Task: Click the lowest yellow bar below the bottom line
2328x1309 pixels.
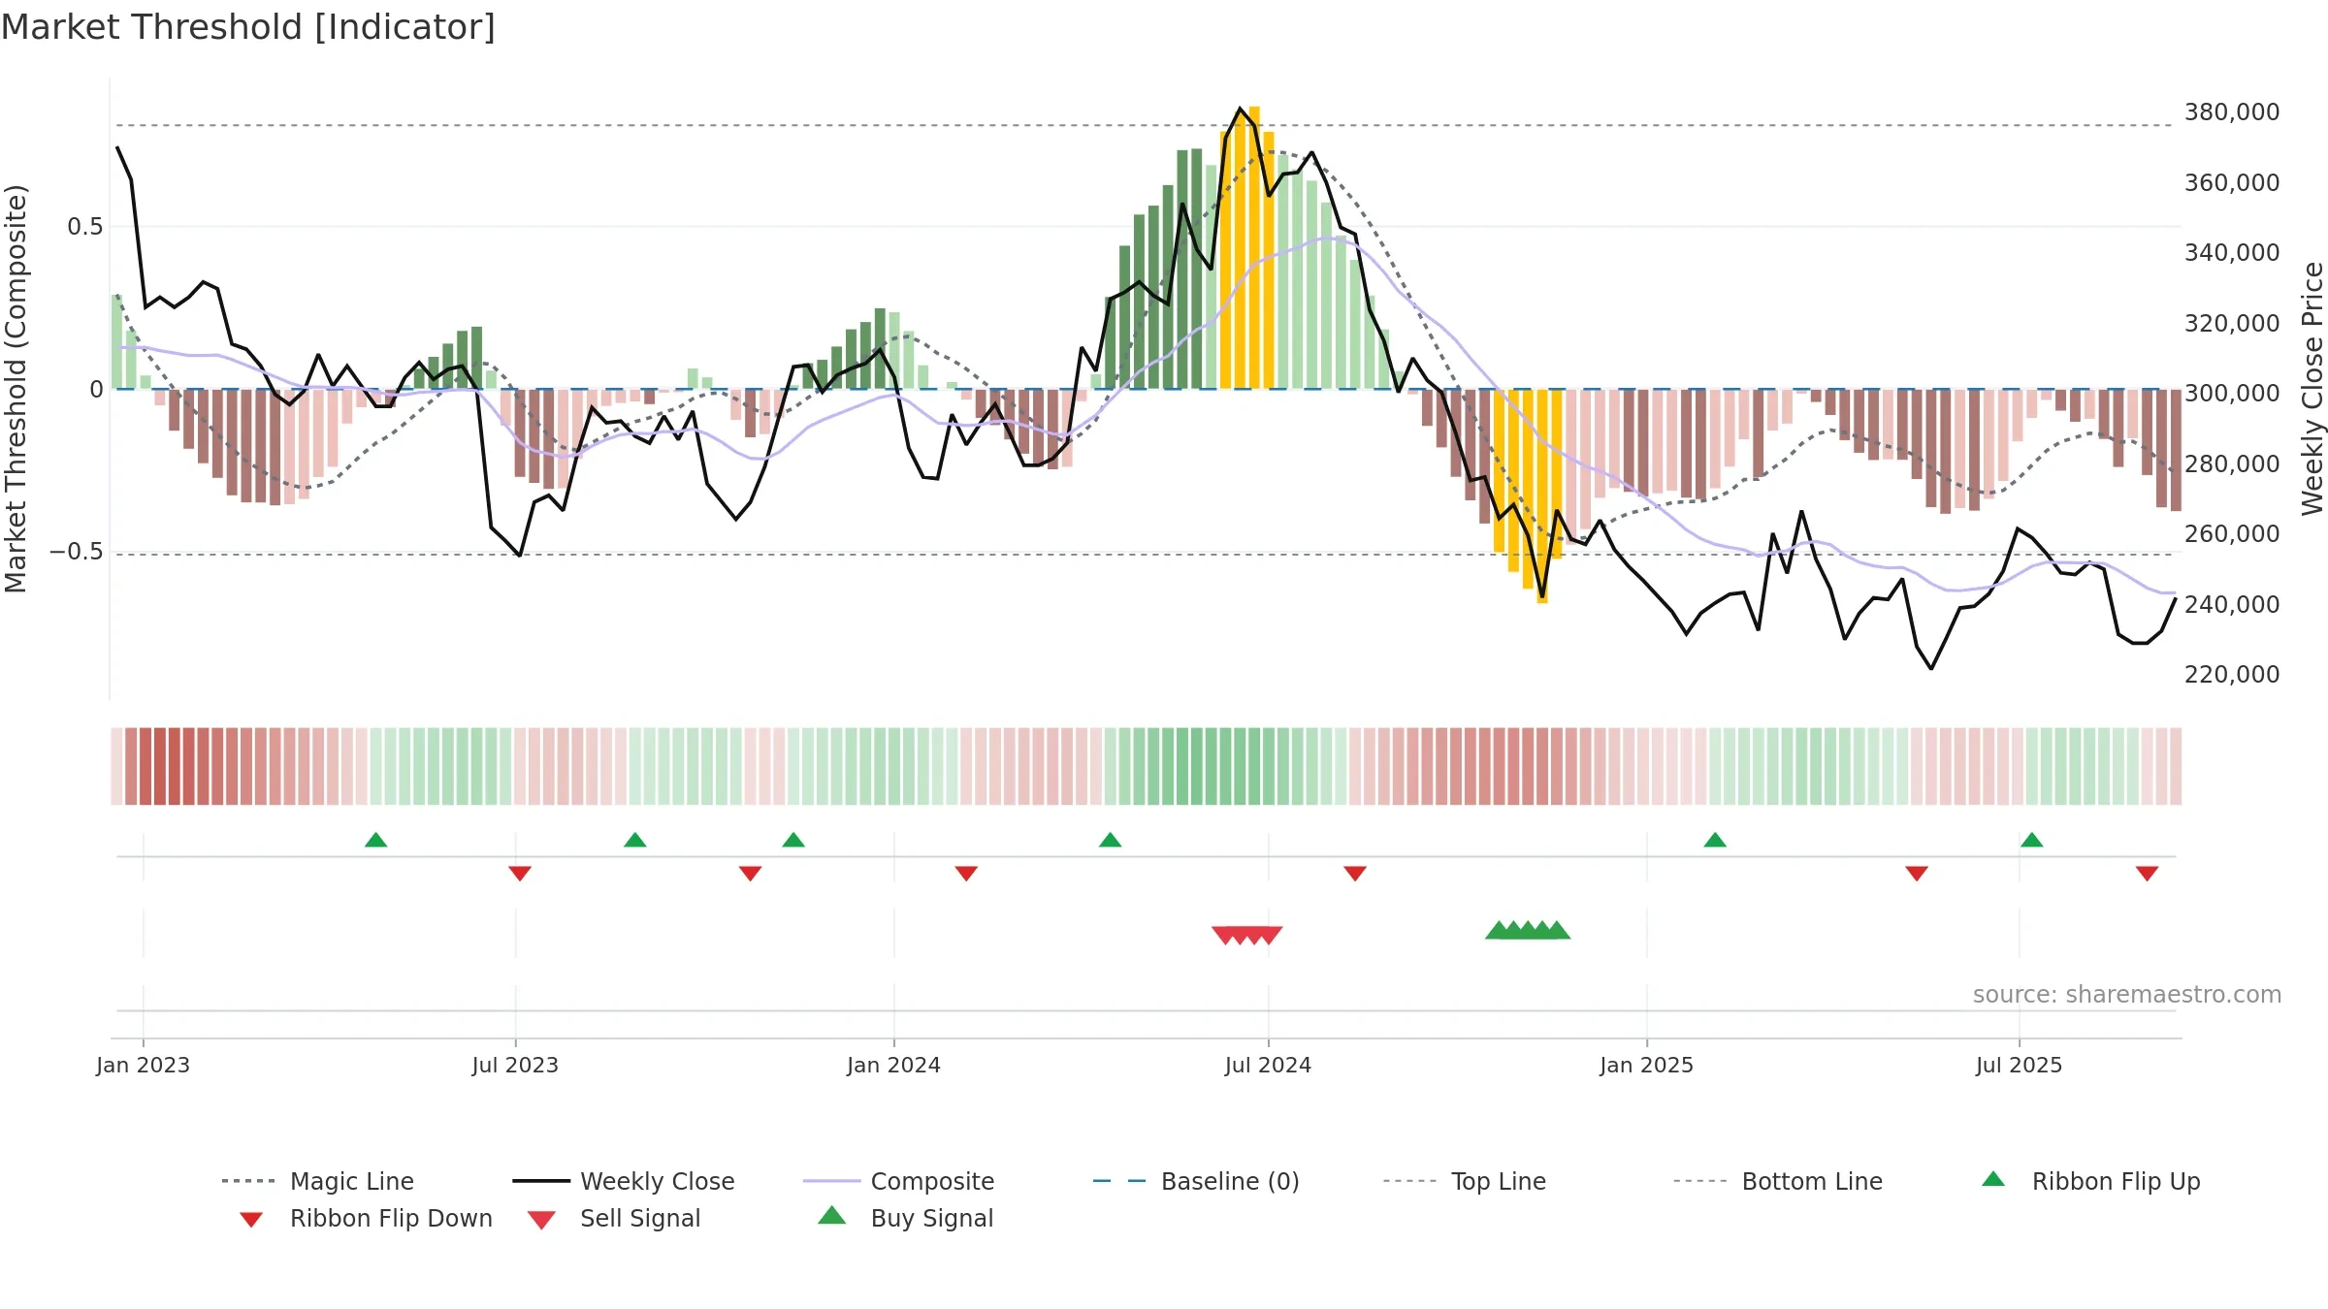Action: pyautogui.click(x=1542, y=496)
